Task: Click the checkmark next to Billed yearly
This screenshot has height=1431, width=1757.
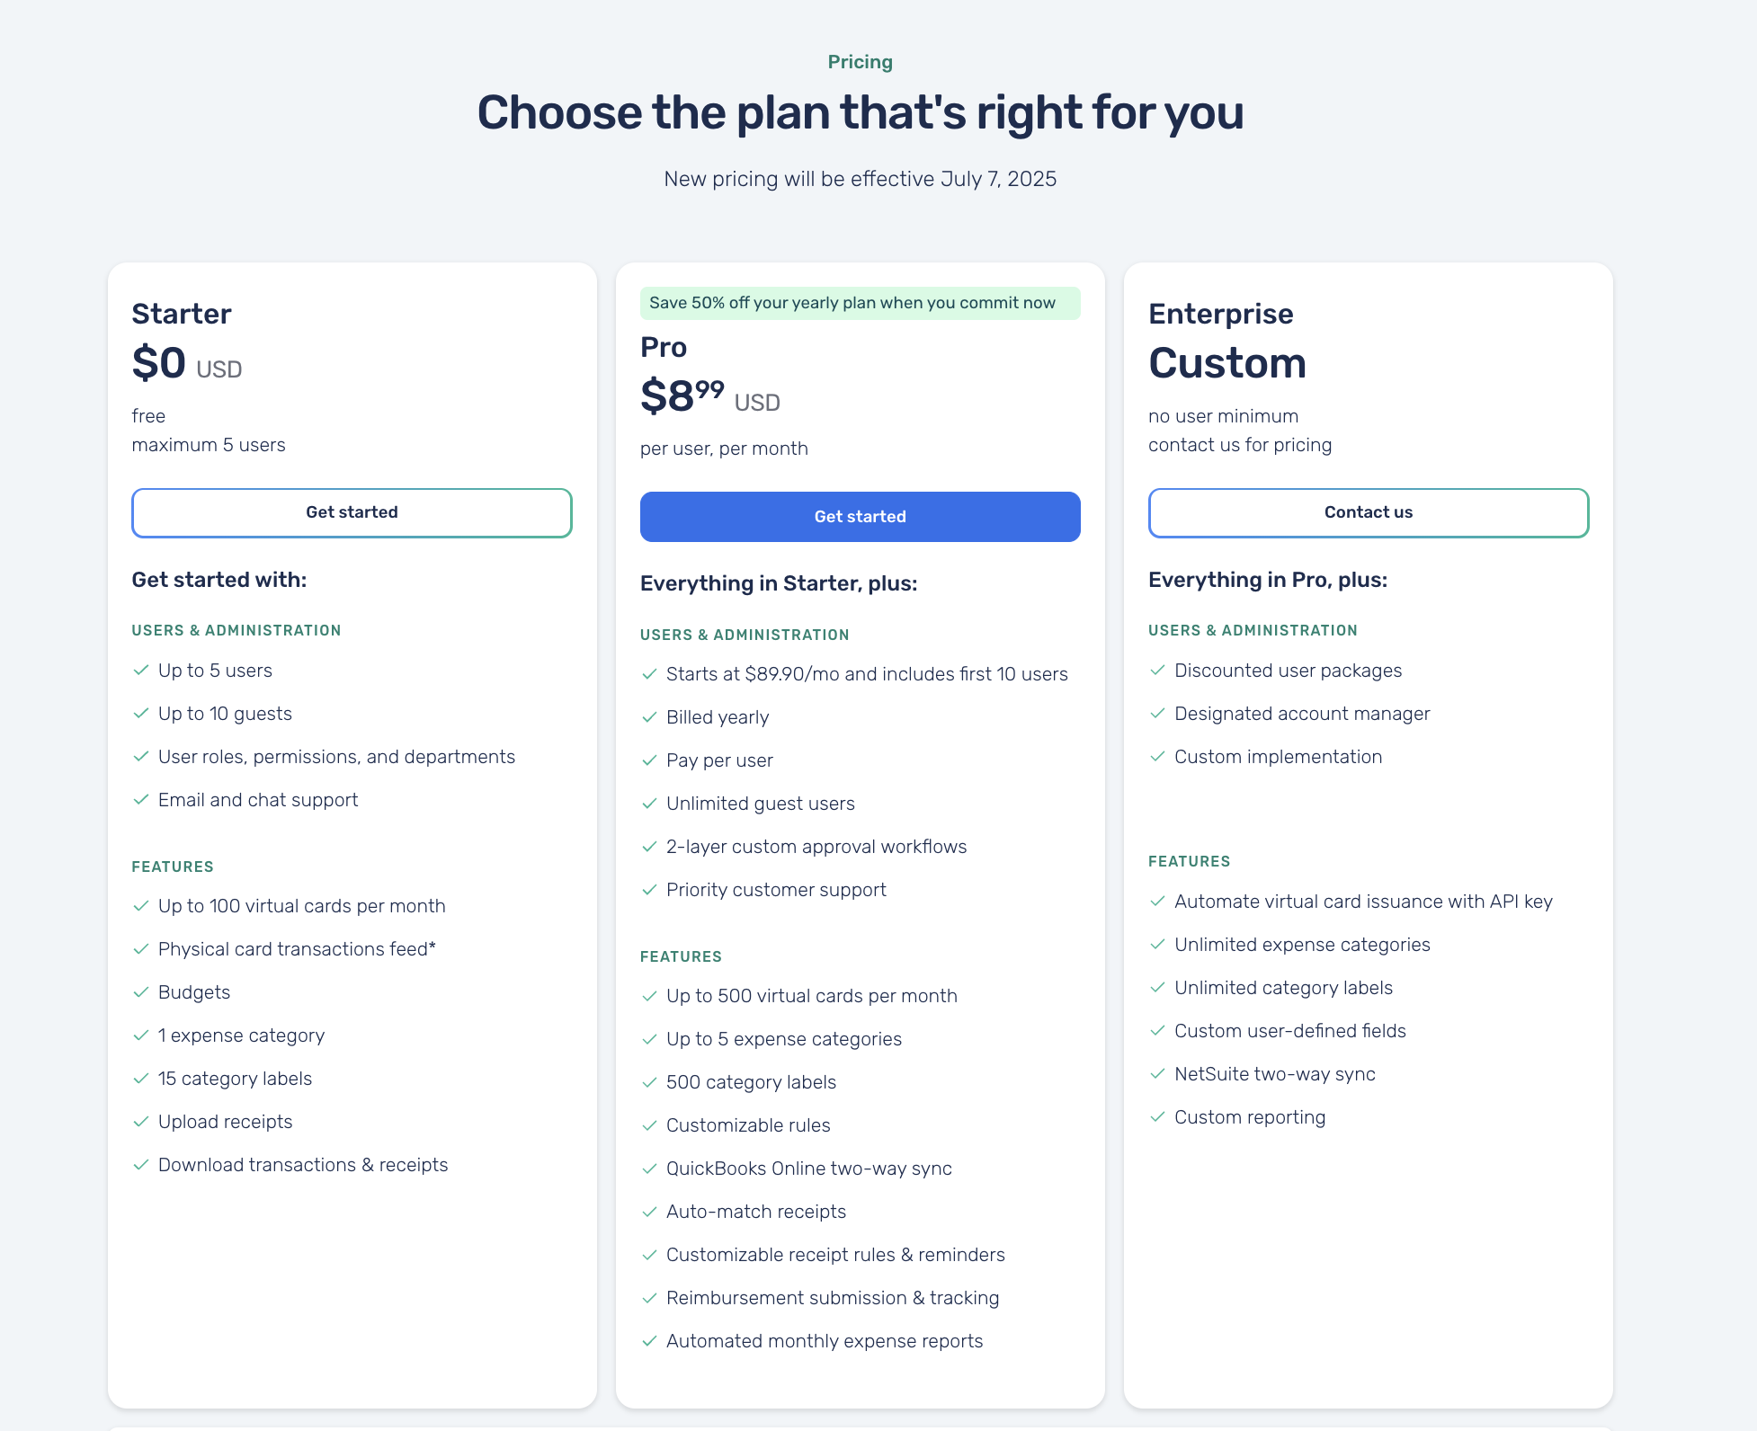Action: [649, 717]
